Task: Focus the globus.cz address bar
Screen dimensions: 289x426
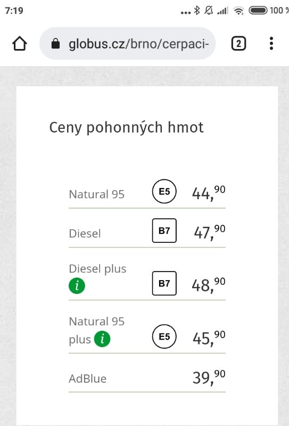Action: click(128, 44)
